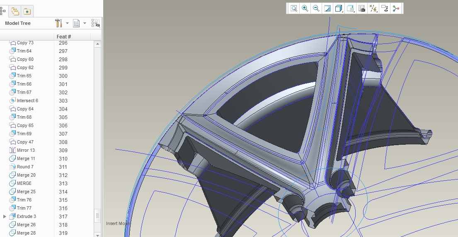
Task: Select the Merge 28 feature
Action: (x=26, y=233)
